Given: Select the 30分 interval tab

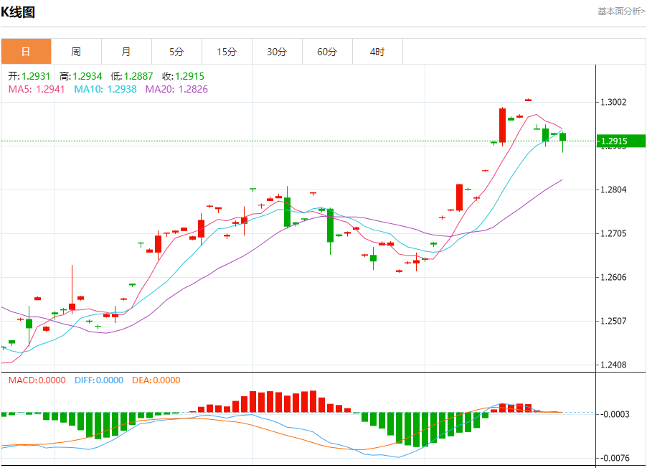Looking at the screenshot, I should pos(277,52).
